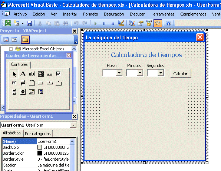Select the ListBox control tool
221x171 pixels.
(49, 74)
